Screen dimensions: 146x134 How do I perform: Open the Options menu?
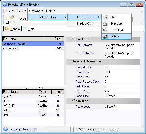[36, 11]
